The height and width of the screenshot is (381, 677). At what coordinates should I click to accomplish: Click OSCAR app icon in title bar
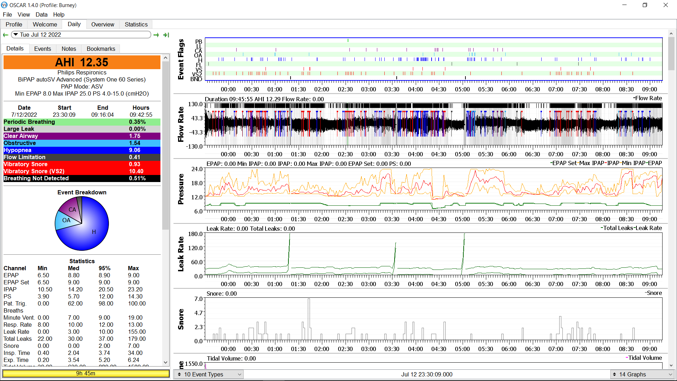coord(4,5)
